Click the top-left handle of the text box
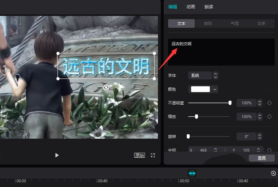 (x=58, y=53)
